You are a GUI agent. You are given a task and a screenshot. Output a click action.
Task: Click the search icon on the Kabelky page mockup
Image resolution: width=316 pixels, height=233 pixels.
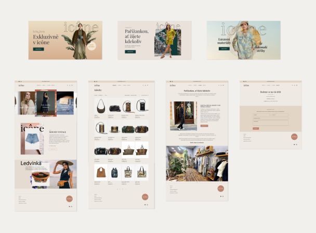coord(143,85)
